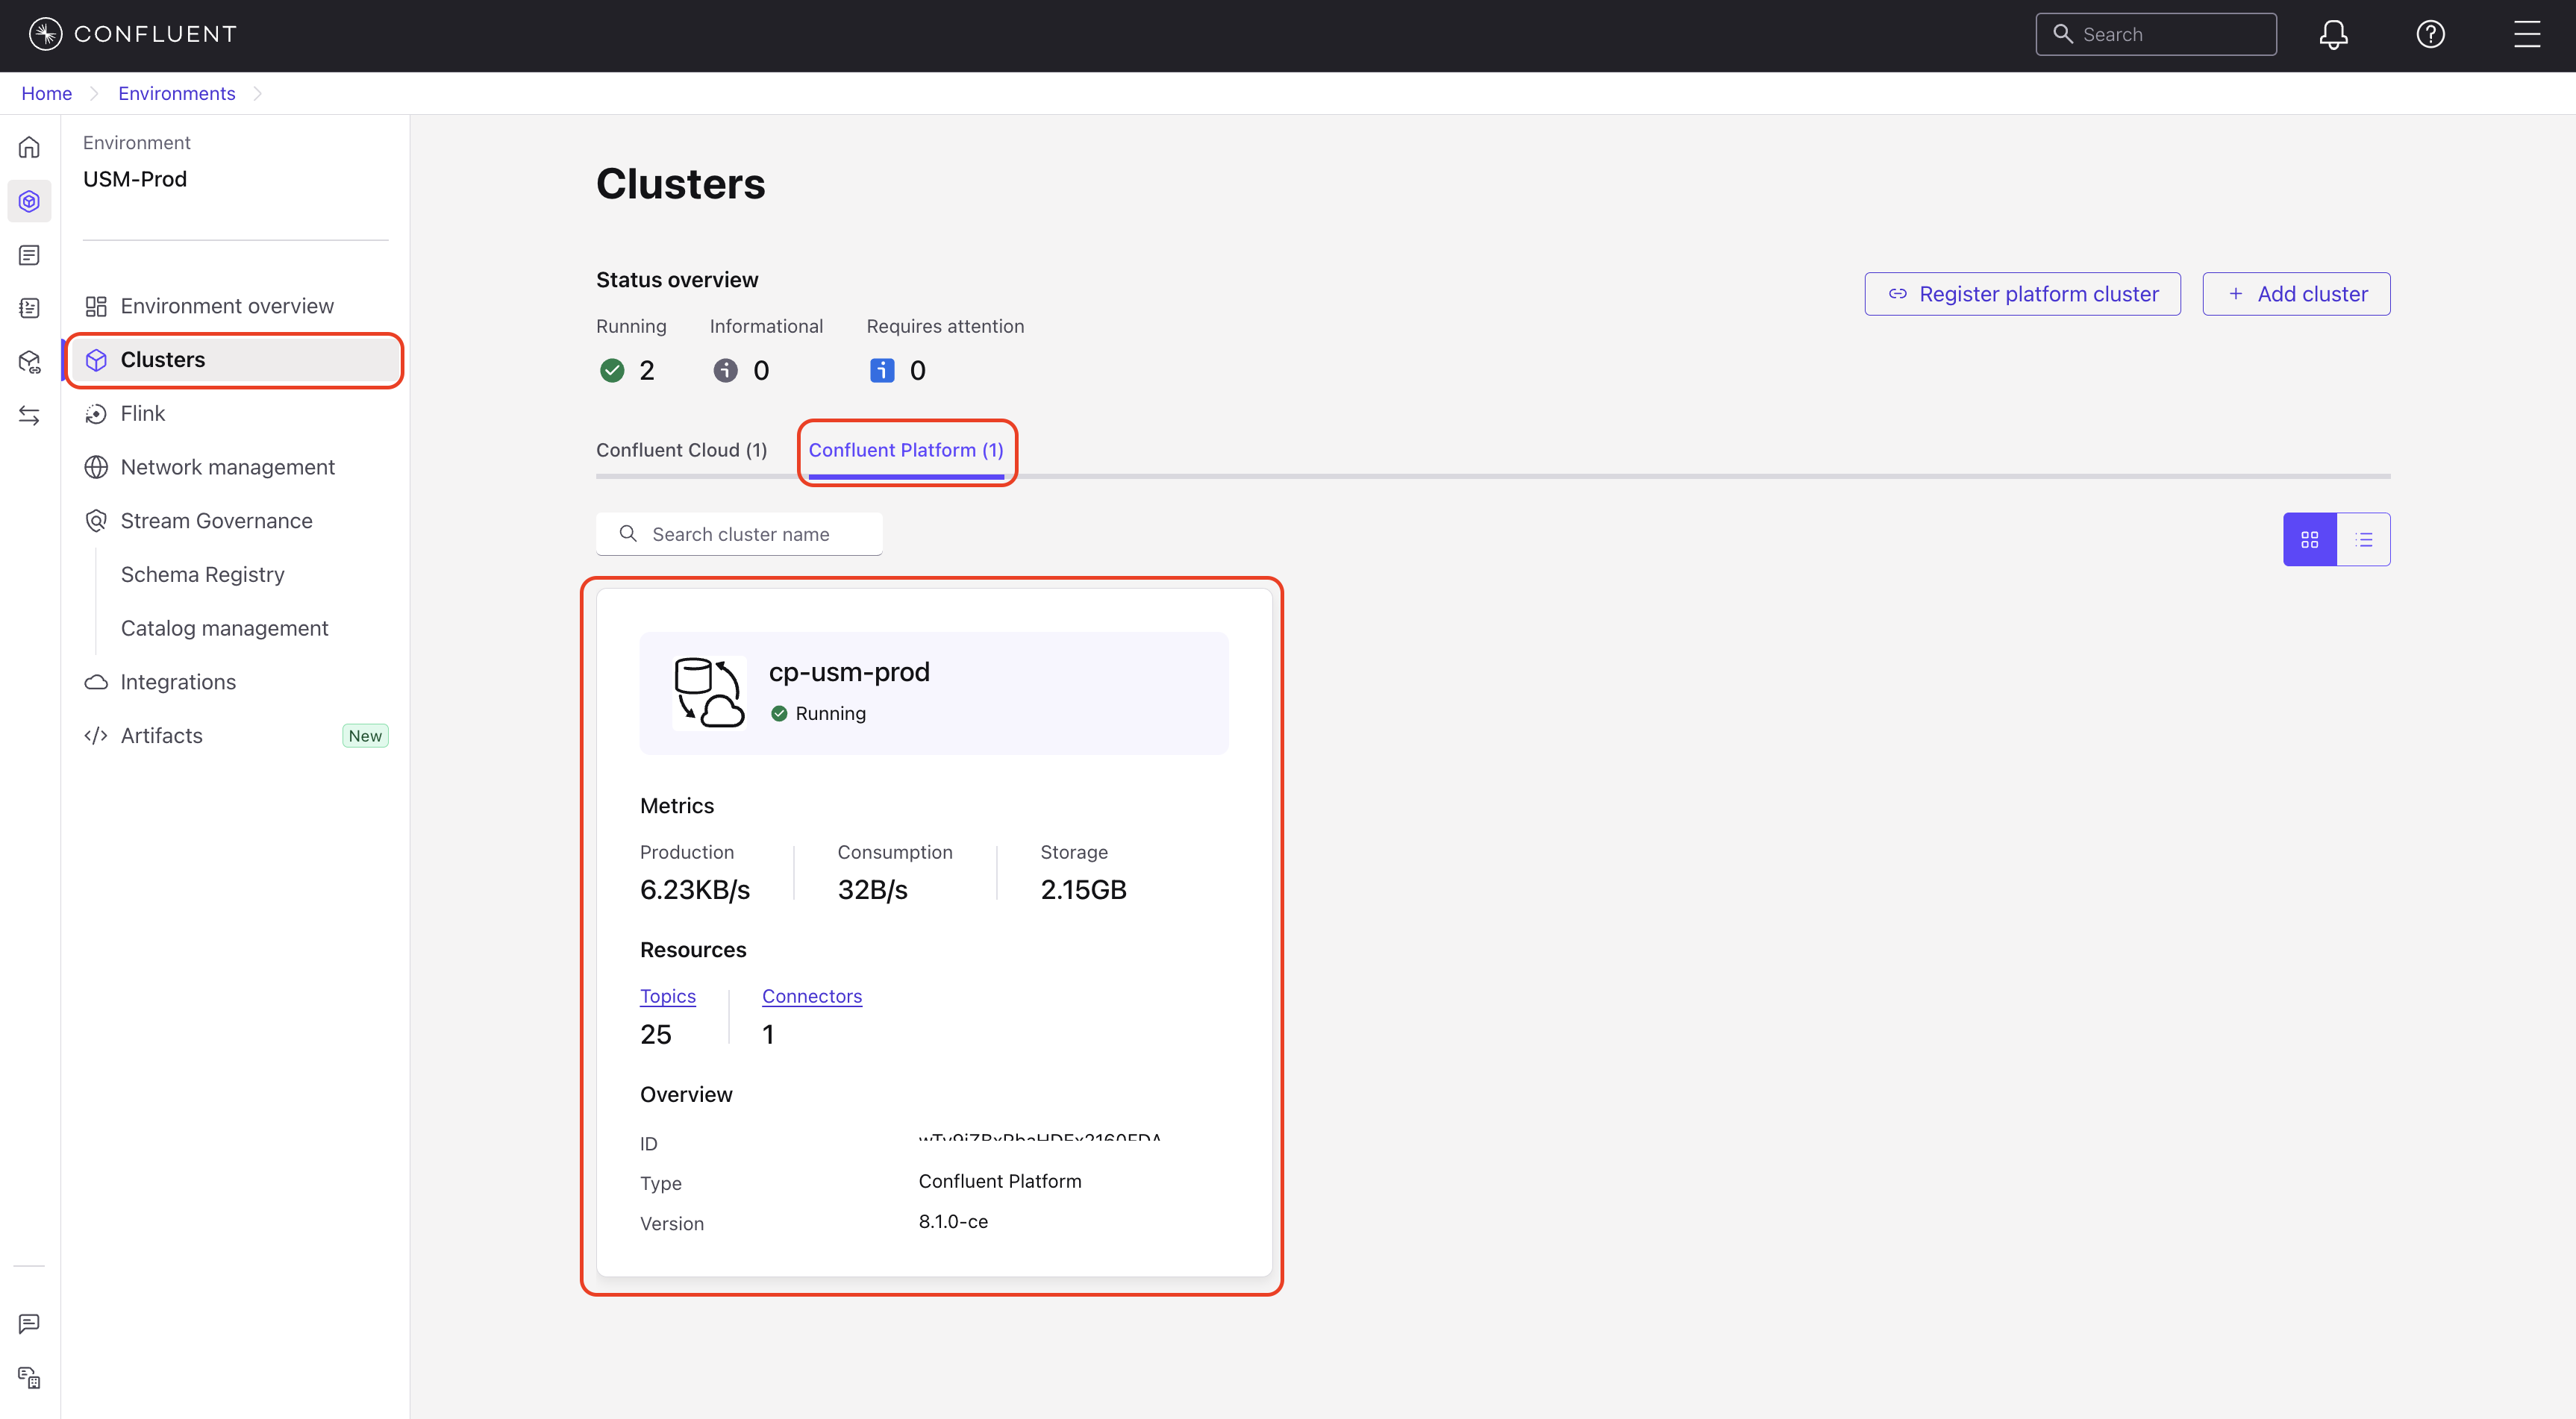Image resolution: width=2576 pixels, height=1419 pixels.
Task: Click the Confluent logo
Action: tap(132, 34)
